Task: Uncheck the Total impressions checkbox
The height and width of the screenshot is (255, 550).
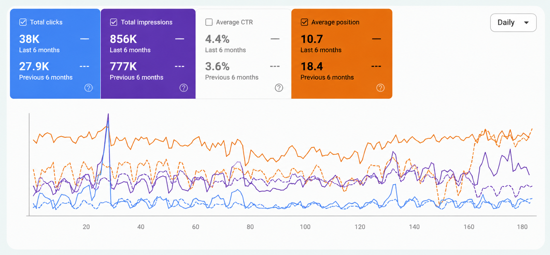Action: (x=114, y=22)
